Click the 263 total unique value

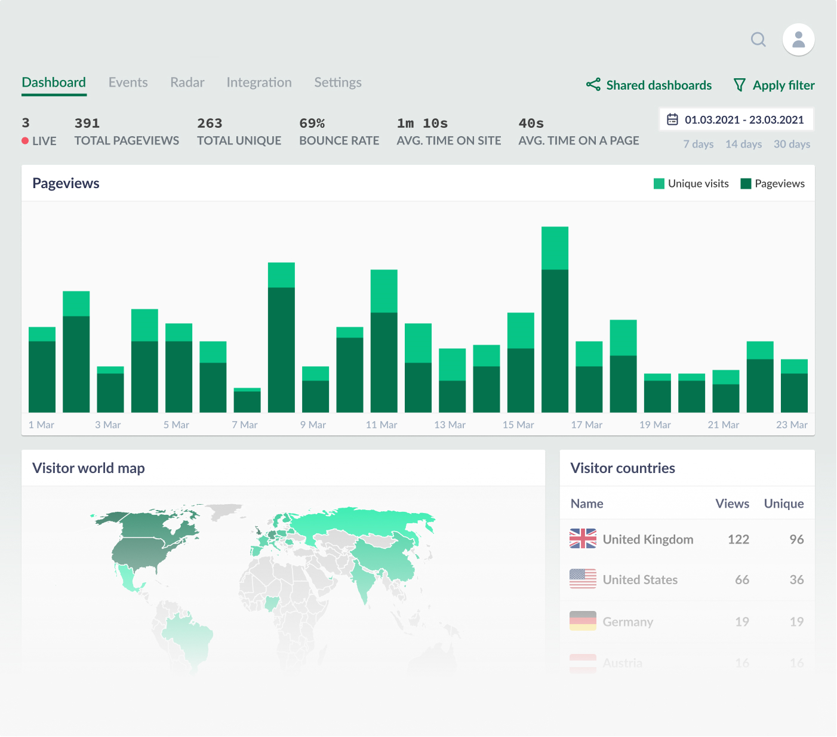tap(210, 123)
